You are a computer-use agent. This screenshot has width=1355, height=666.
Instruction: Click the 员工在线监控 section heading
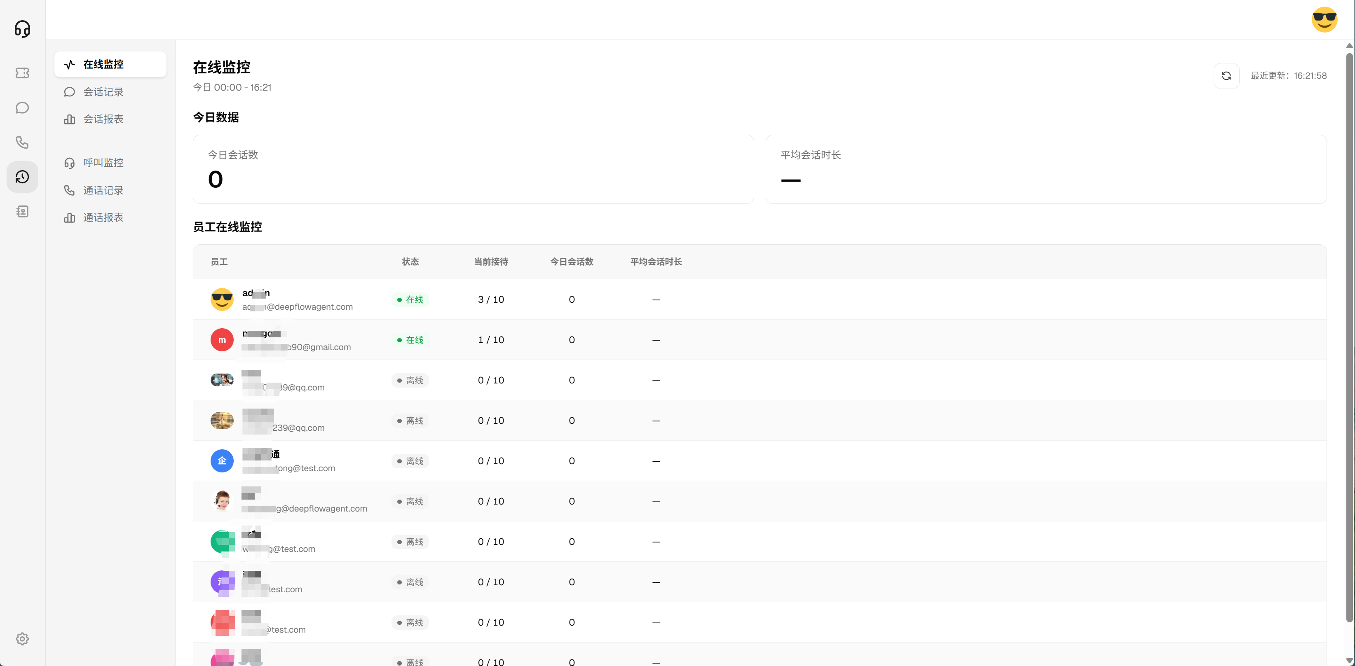(x=227, y=227)
